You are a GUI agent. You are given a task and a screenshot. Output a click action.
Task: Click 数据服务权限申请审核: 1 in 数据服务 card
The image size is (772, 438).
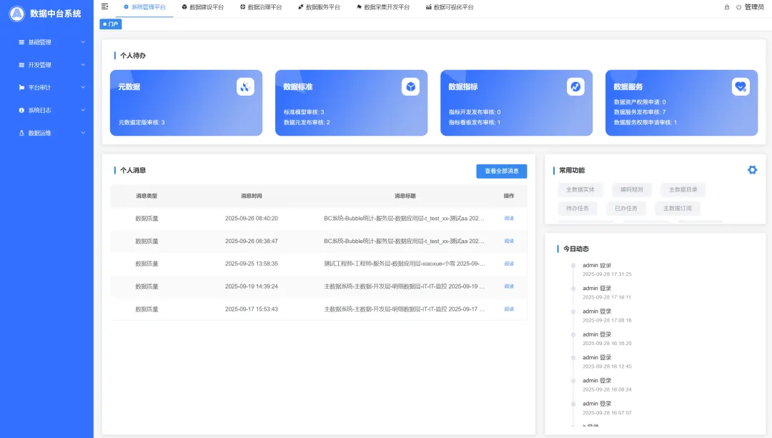coord(645,123)
